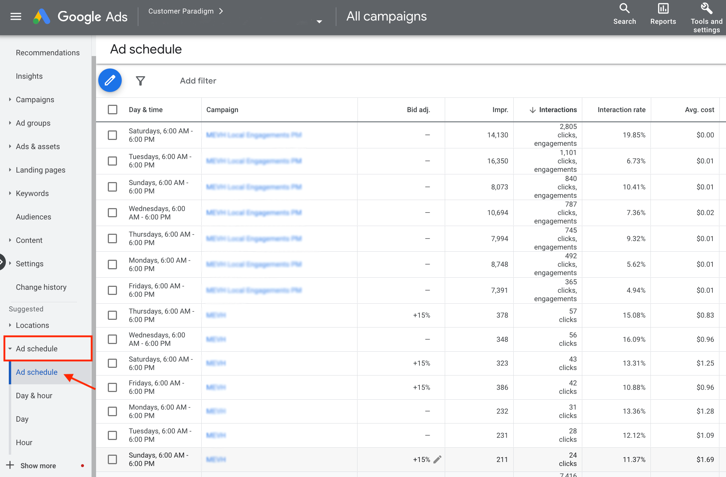The image size is (726, 477).
Task: Click the pencil icon on Sundays bid adjustment
Action: (438, 459)
